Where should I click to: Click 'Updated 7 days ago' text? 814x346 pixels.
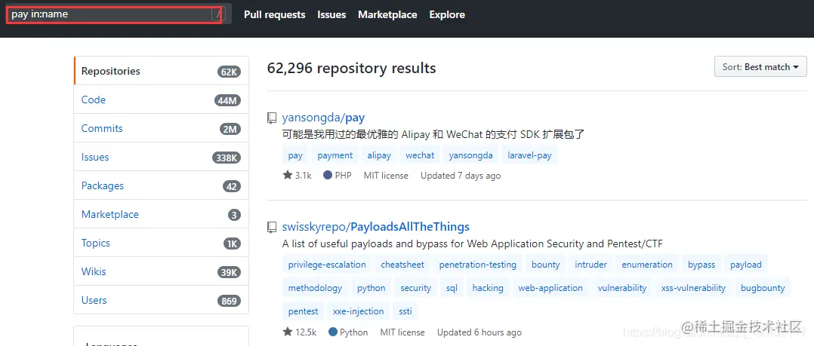point(461,176)
